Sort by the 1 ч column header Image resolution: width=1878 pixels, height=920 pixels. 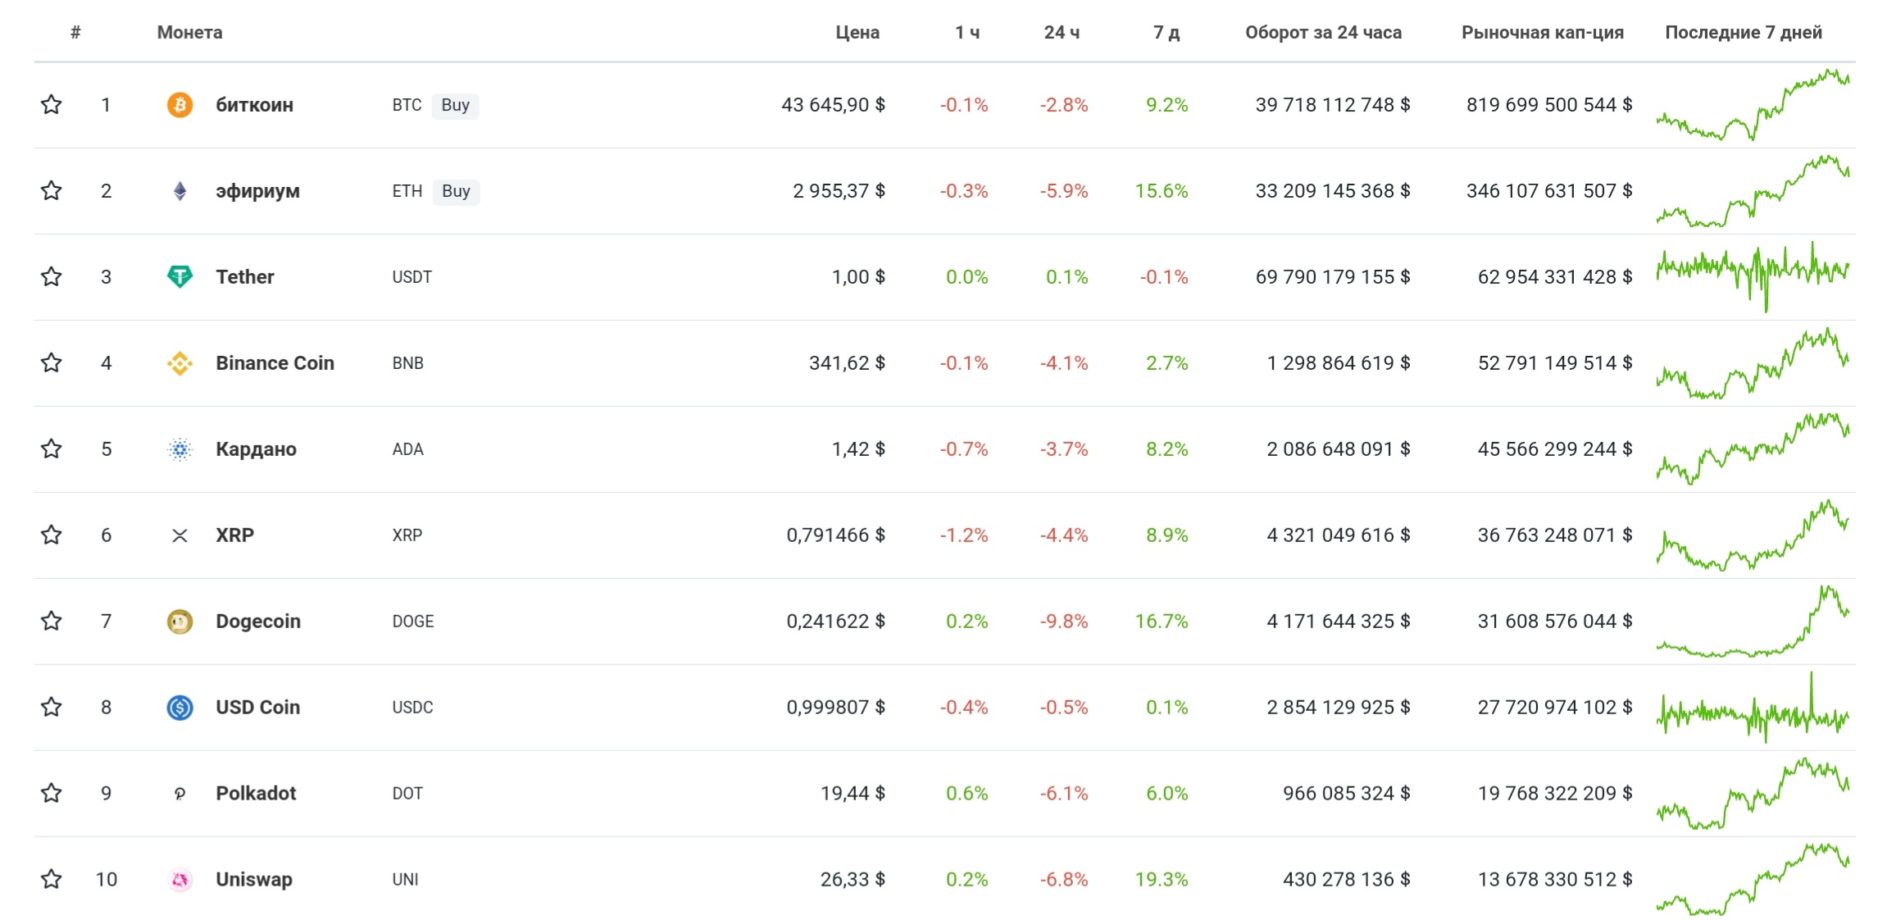coord(967,33)
